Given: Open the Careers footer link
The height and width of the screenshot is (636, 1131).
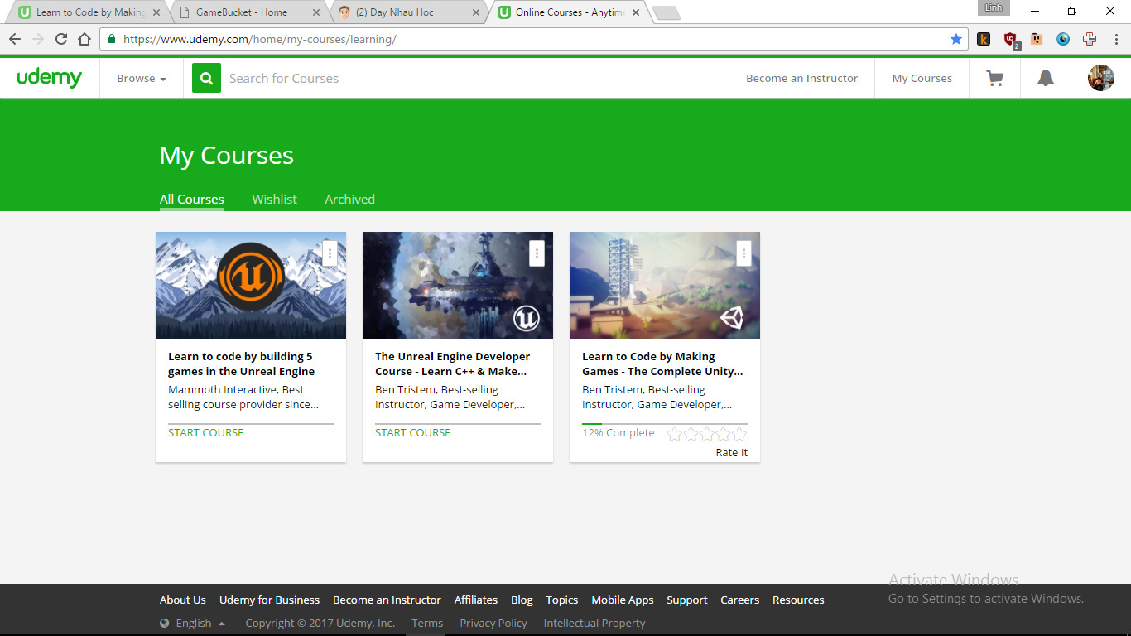Looking at the screenshot, I should tap(739, 600).
